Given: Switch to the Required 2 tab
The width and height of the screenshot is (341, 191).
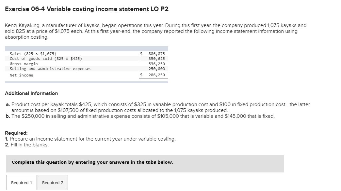Looking at the screenshot, I should (52, 183).
